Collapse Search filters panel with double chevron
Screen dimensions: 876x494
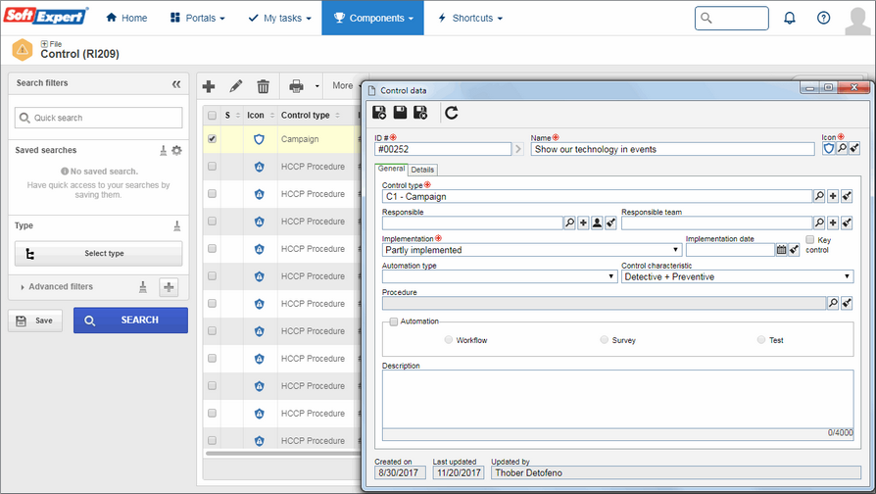tap(176, 84)
